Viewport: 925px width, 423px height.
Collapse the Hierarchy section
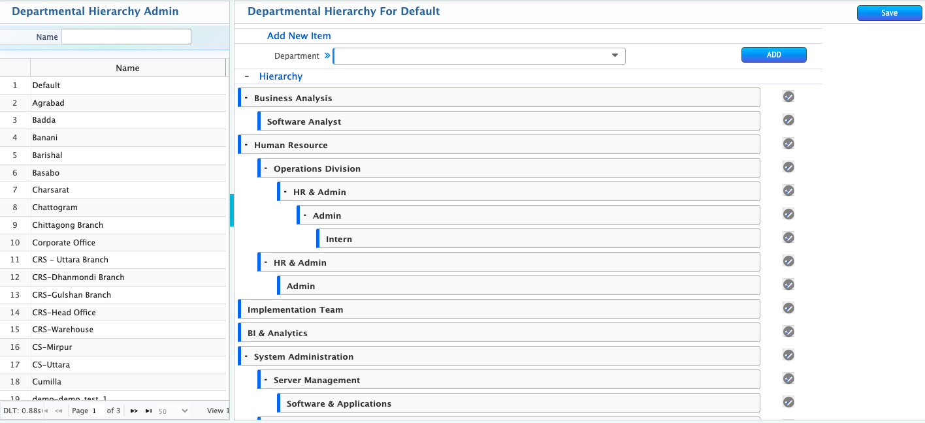[247, 76]
